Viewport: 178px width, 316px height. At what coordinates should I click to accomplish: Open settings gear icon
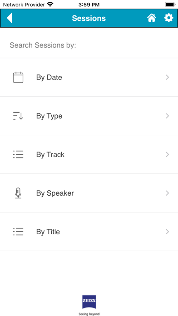tap(169, 18)
